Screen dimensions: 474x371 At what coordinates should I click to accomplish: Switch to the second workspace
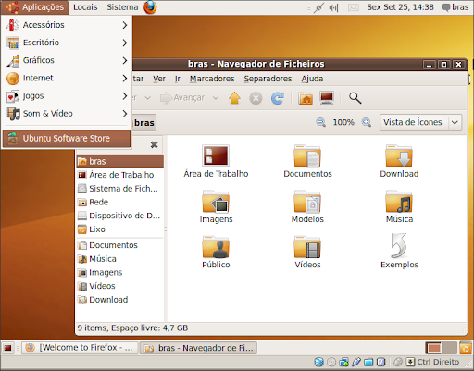[449, 348]
